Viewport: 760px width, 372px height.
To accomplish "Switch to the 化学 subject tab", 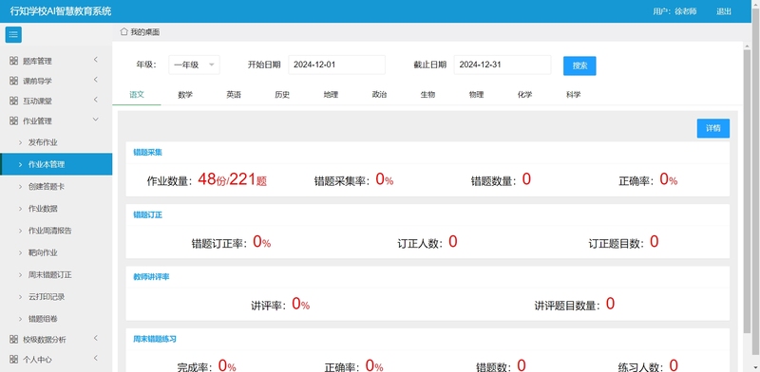I will 524,95.
